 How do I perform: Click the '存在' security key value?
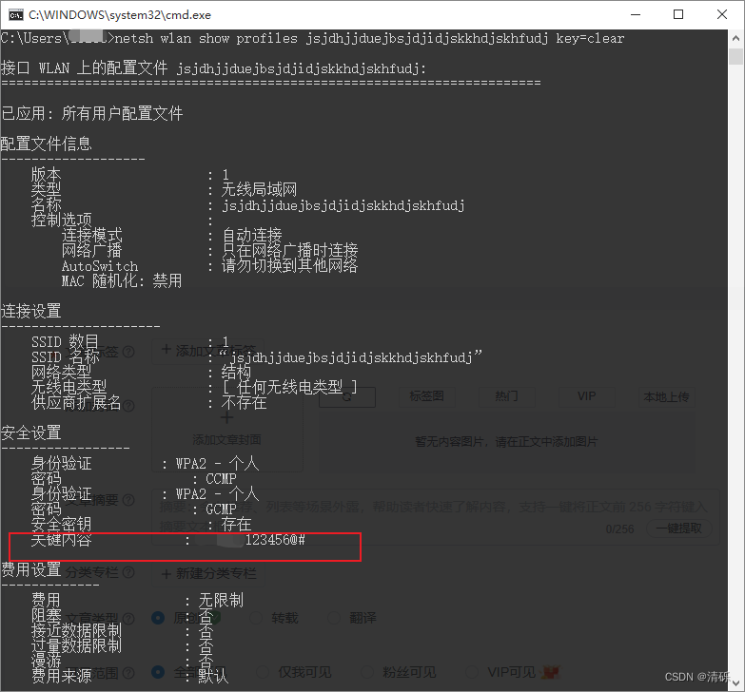pos(237,525)
